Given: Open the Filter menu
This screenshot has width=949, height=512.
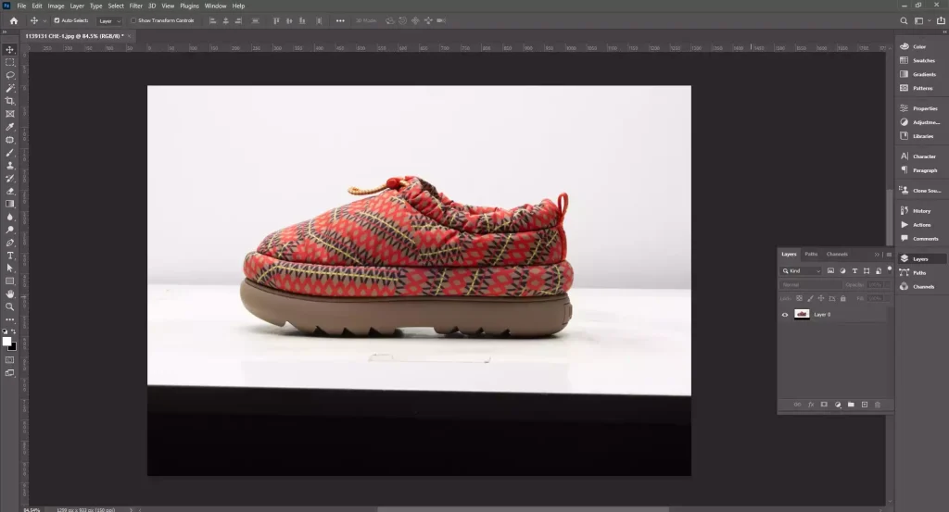Looking at the screenshot, I should tap(135, 6).
